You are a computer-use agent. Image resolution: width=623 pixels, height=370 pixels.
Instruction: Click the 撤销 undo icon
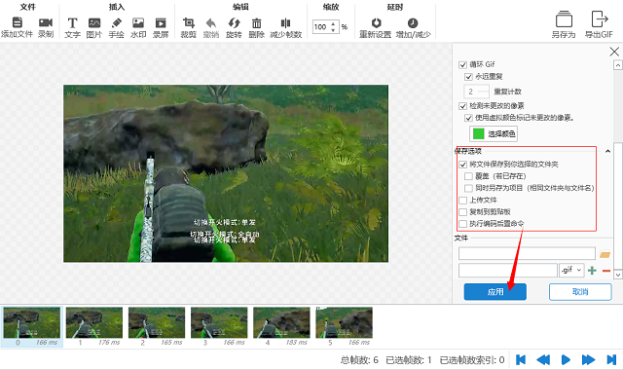pyautogui.click(x=211, y=22)
